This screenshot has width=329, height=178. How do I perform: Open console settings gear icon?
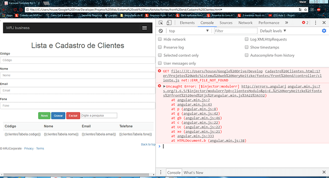pyautogui.click(x=324, y=31)
